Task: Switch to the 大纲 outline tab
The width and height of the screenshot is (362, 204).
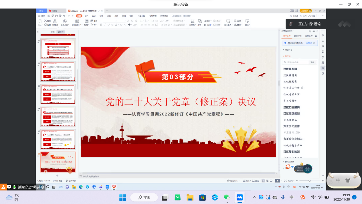Action: click(53, 32)
